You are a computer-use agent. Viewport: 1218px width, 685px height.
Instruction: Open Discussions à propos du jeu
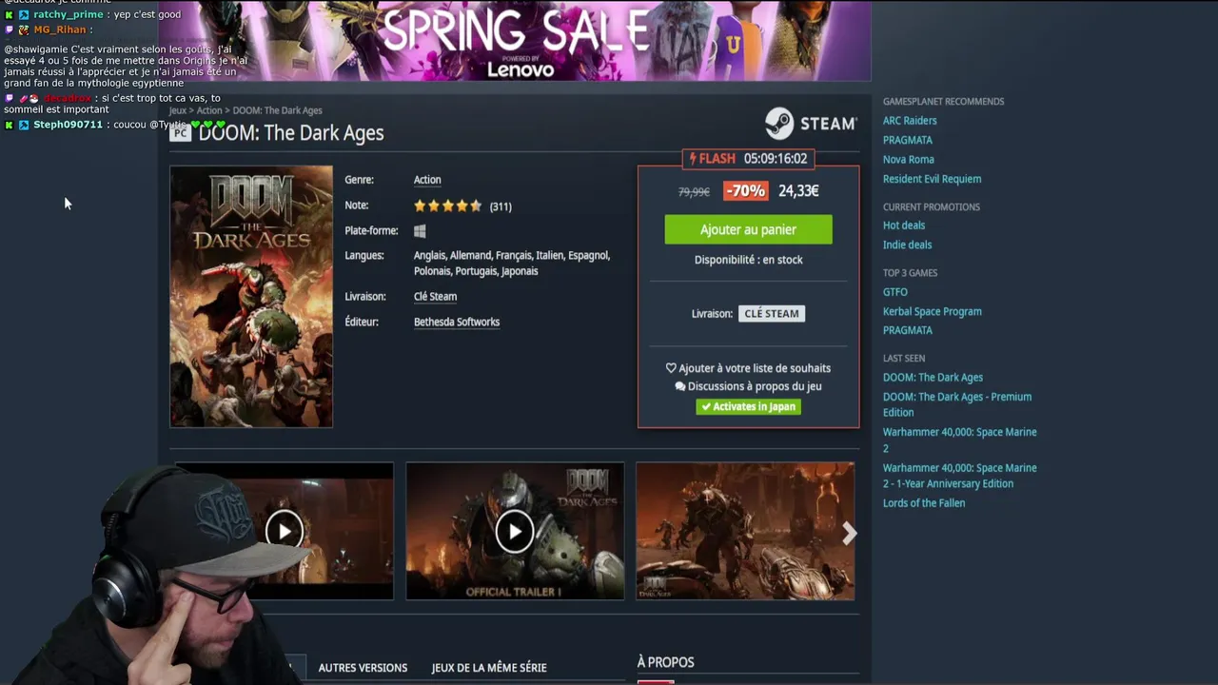coord(748,386)
